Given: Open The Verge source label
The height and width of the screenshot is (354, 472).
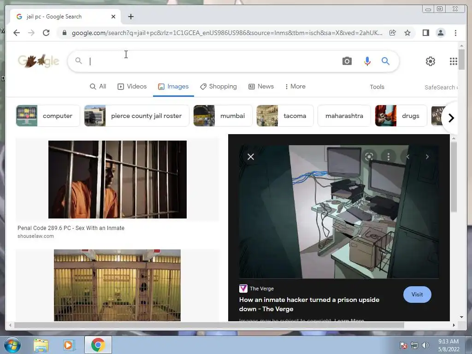Looking at the screenshot, I should pos(256,289).
